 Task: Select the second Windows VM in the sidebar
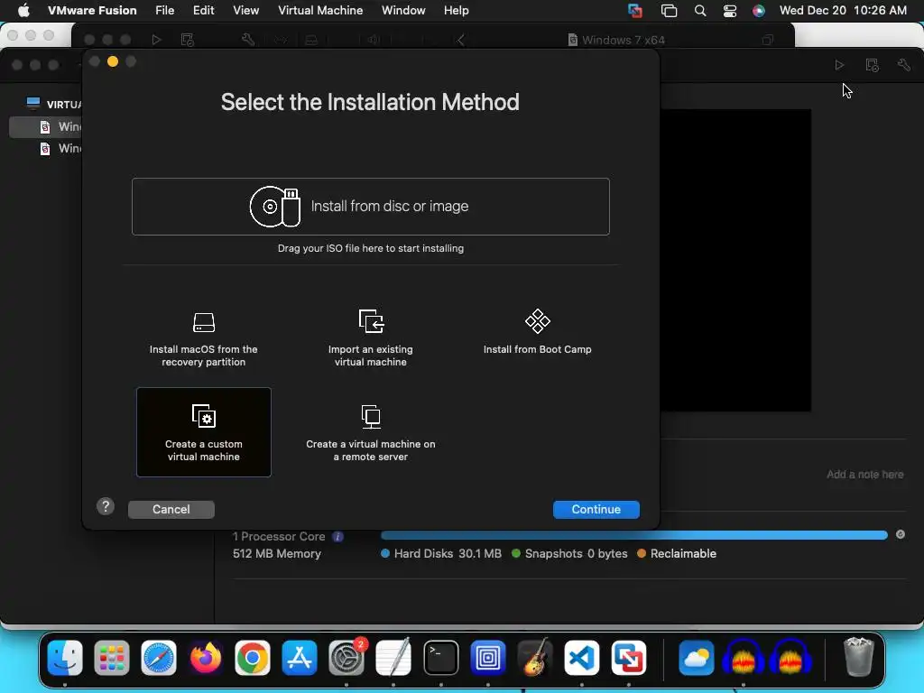[45, 149]
